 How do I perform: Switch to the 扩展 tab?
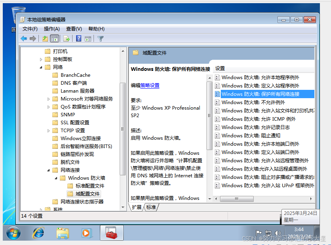(x=137, y=207)
